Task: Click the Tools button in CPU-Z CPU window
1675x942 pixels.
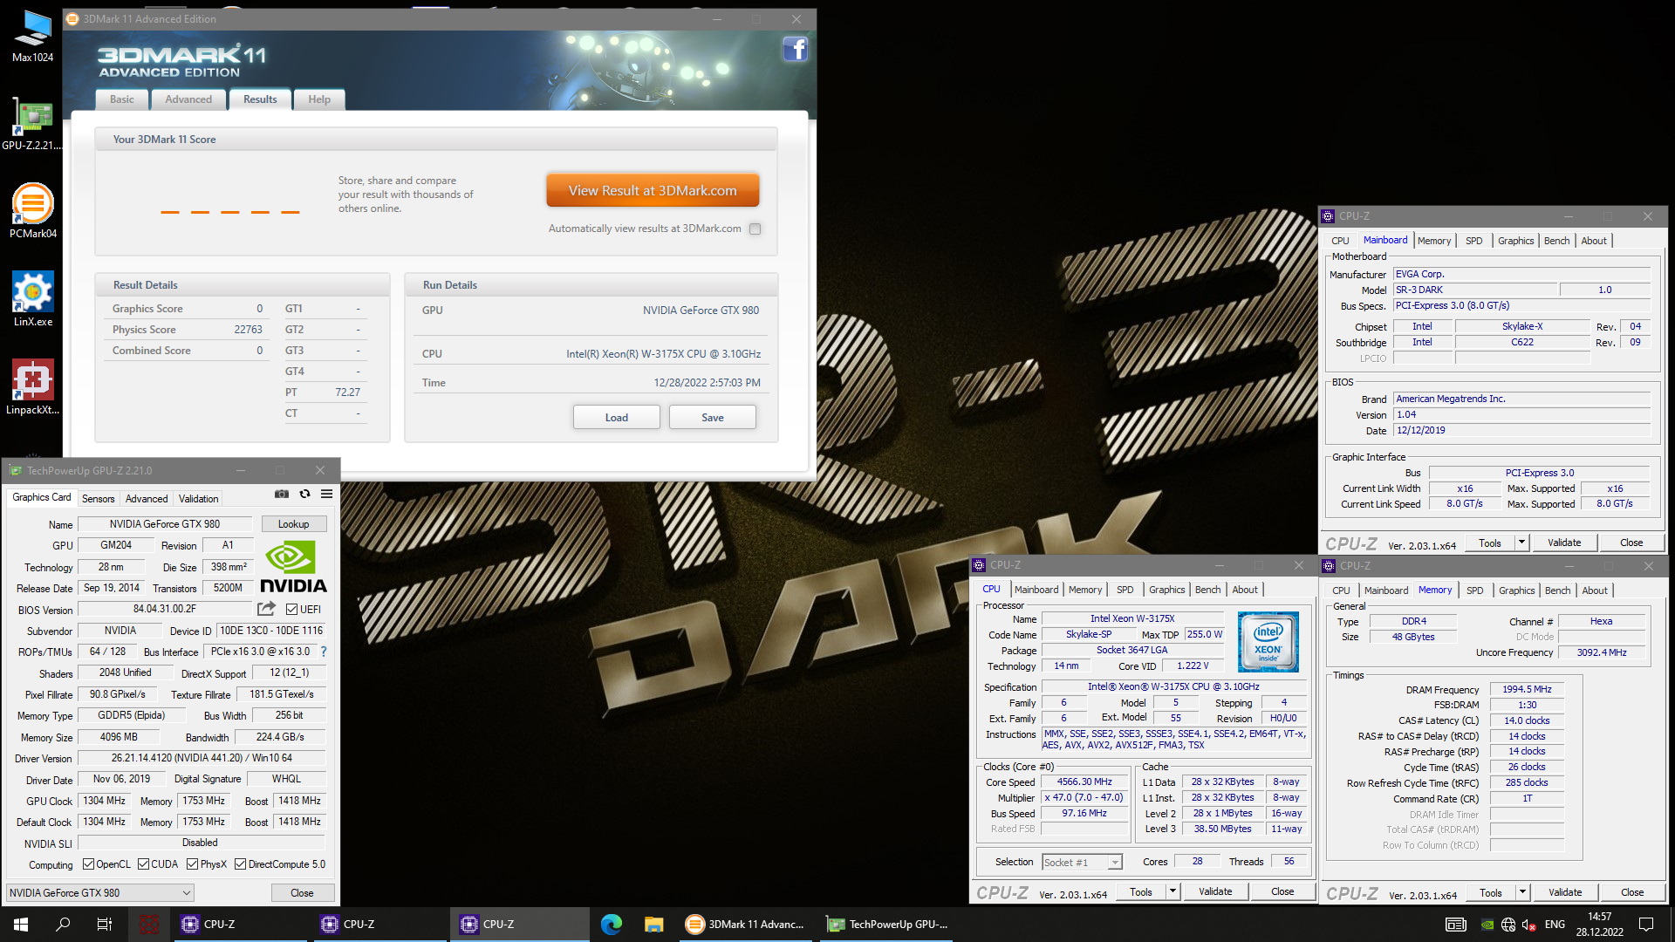Action: [x=1141, y=891]
